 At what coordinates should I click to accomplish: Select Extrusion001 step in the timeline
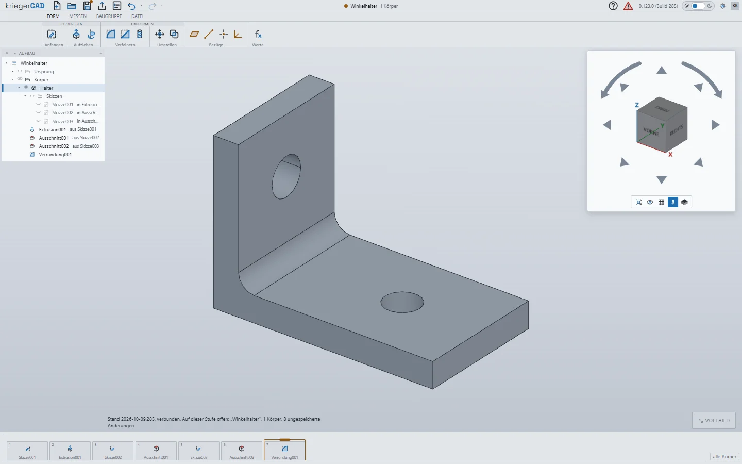tap(70, 451)
